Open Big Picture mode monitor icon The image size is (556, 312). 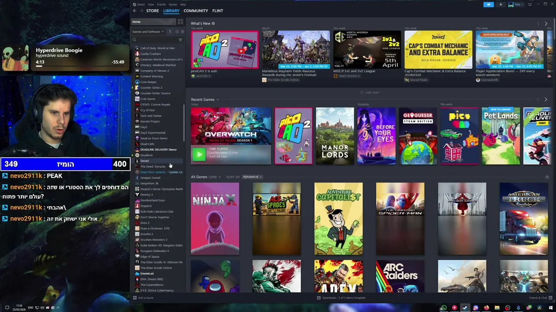(530, 4)
